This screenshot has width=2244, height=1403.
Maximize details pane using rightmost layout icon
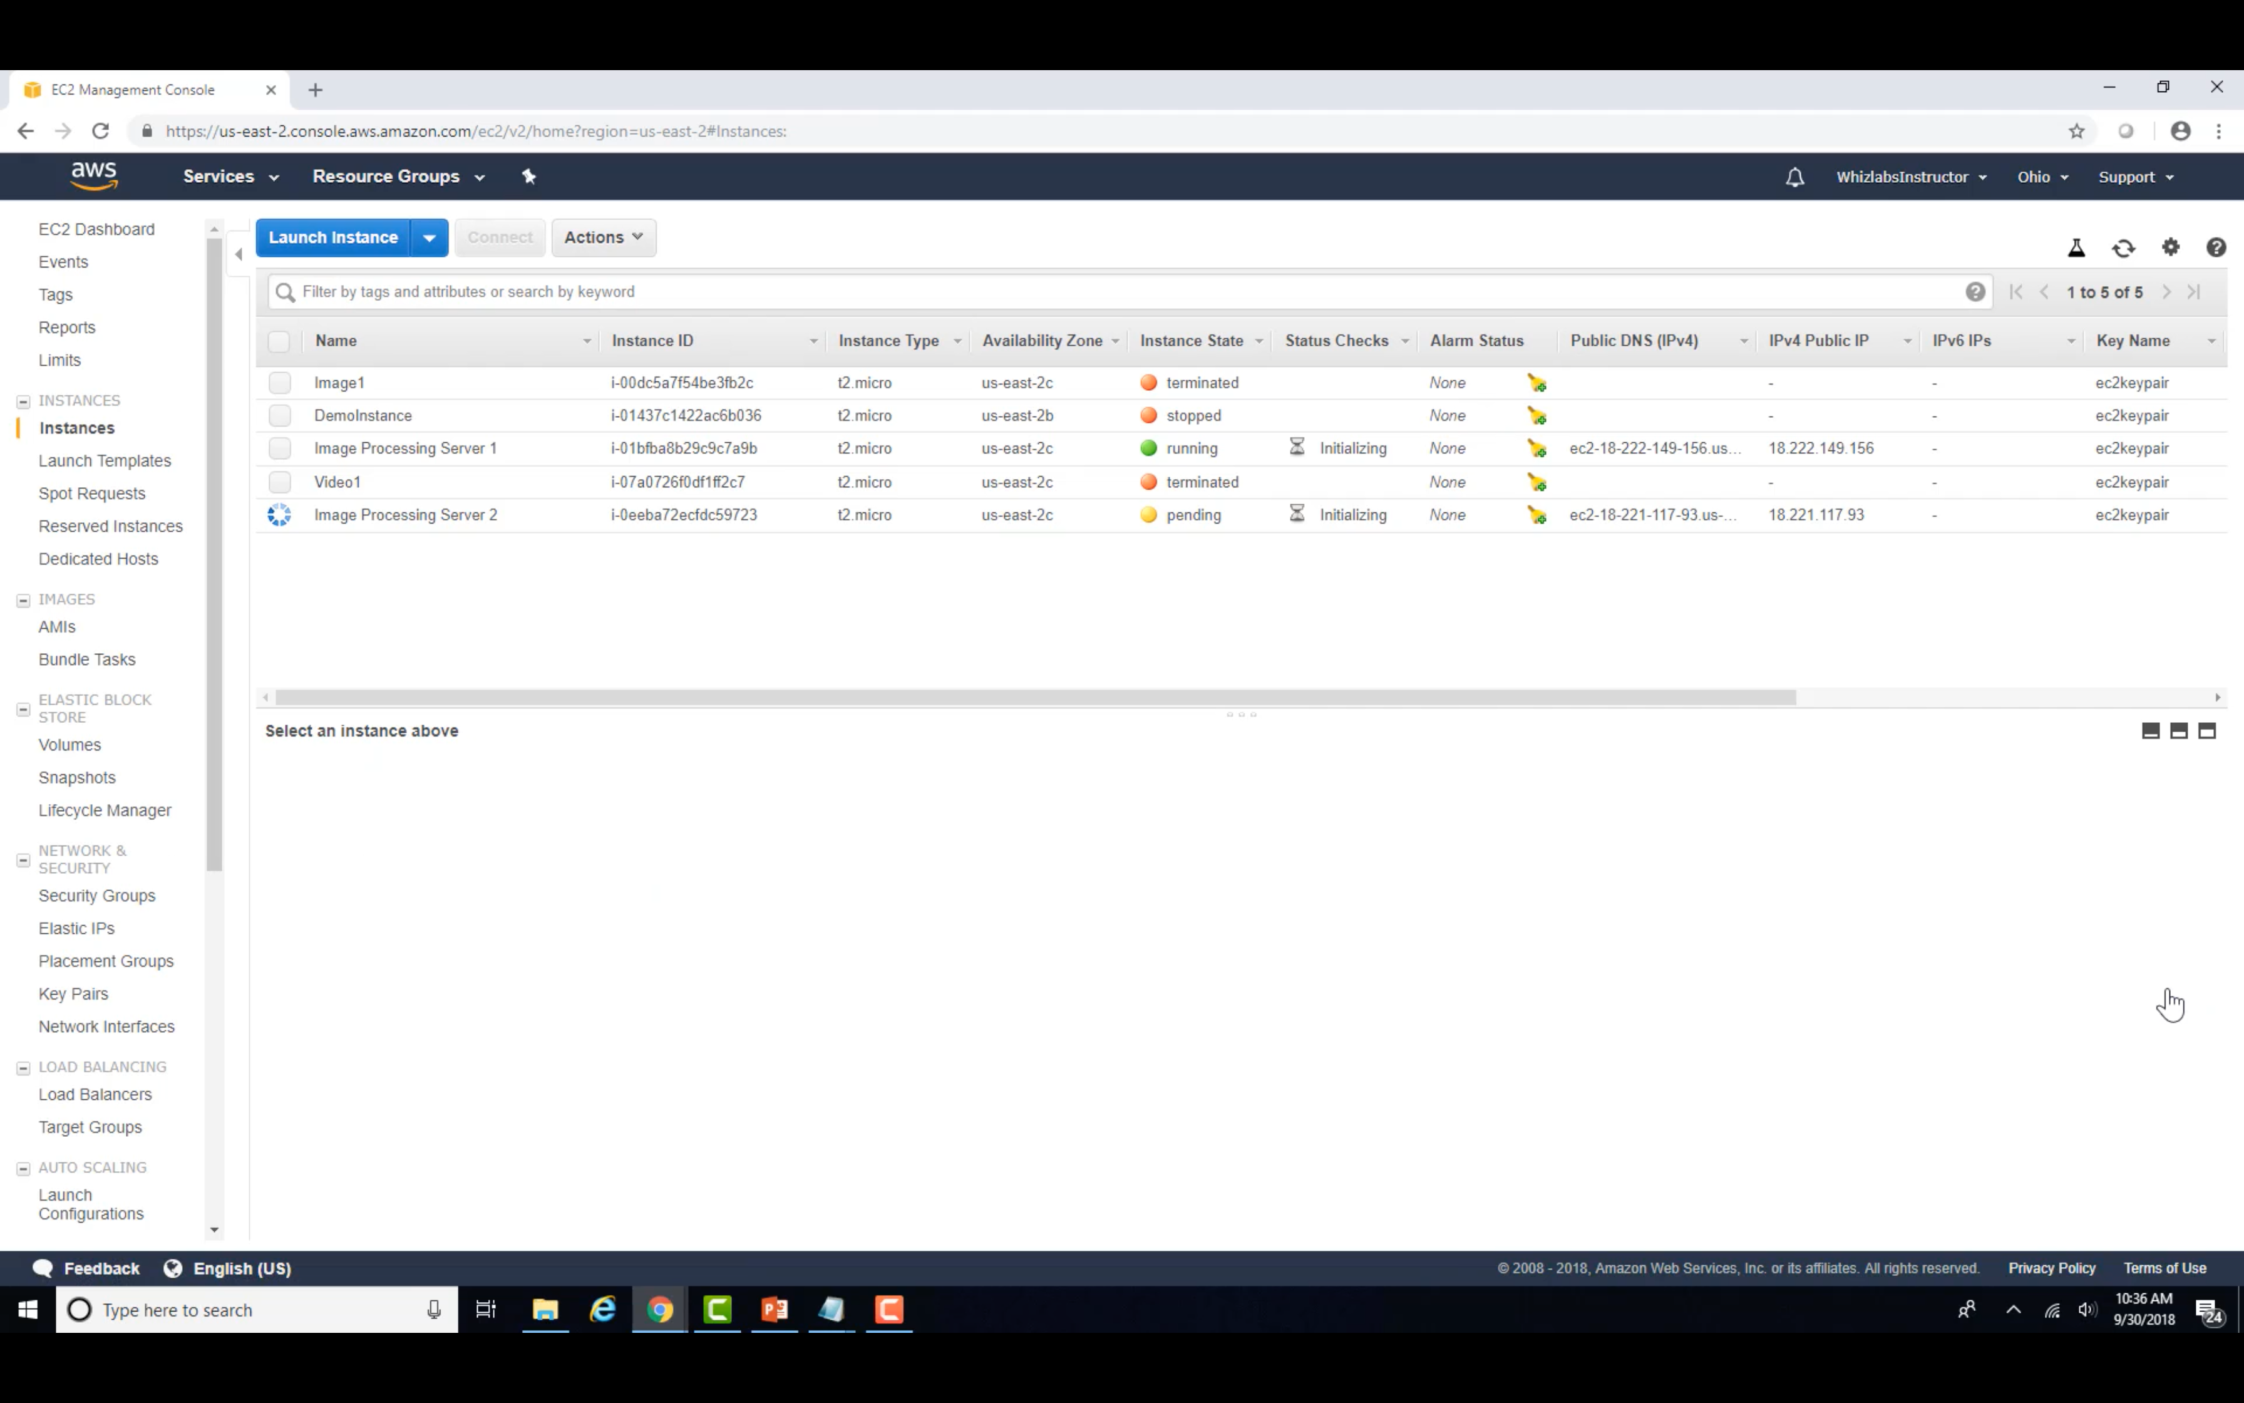tap(2207, 731)
